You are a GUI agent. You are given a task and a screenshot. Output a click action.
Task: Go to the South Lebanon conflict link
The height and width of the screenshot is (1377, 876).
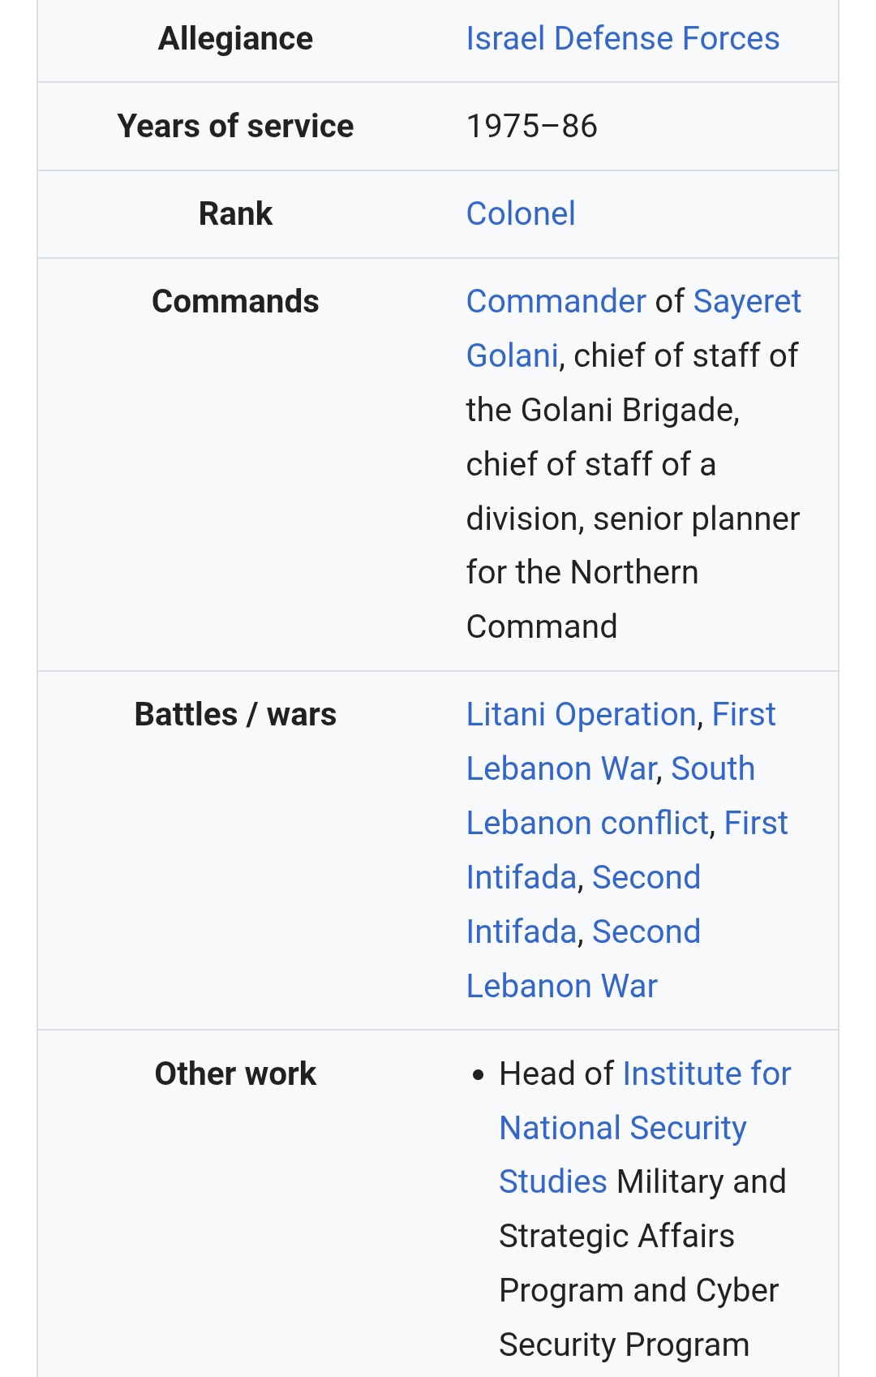pyautogui.click(x=587, y=824)
